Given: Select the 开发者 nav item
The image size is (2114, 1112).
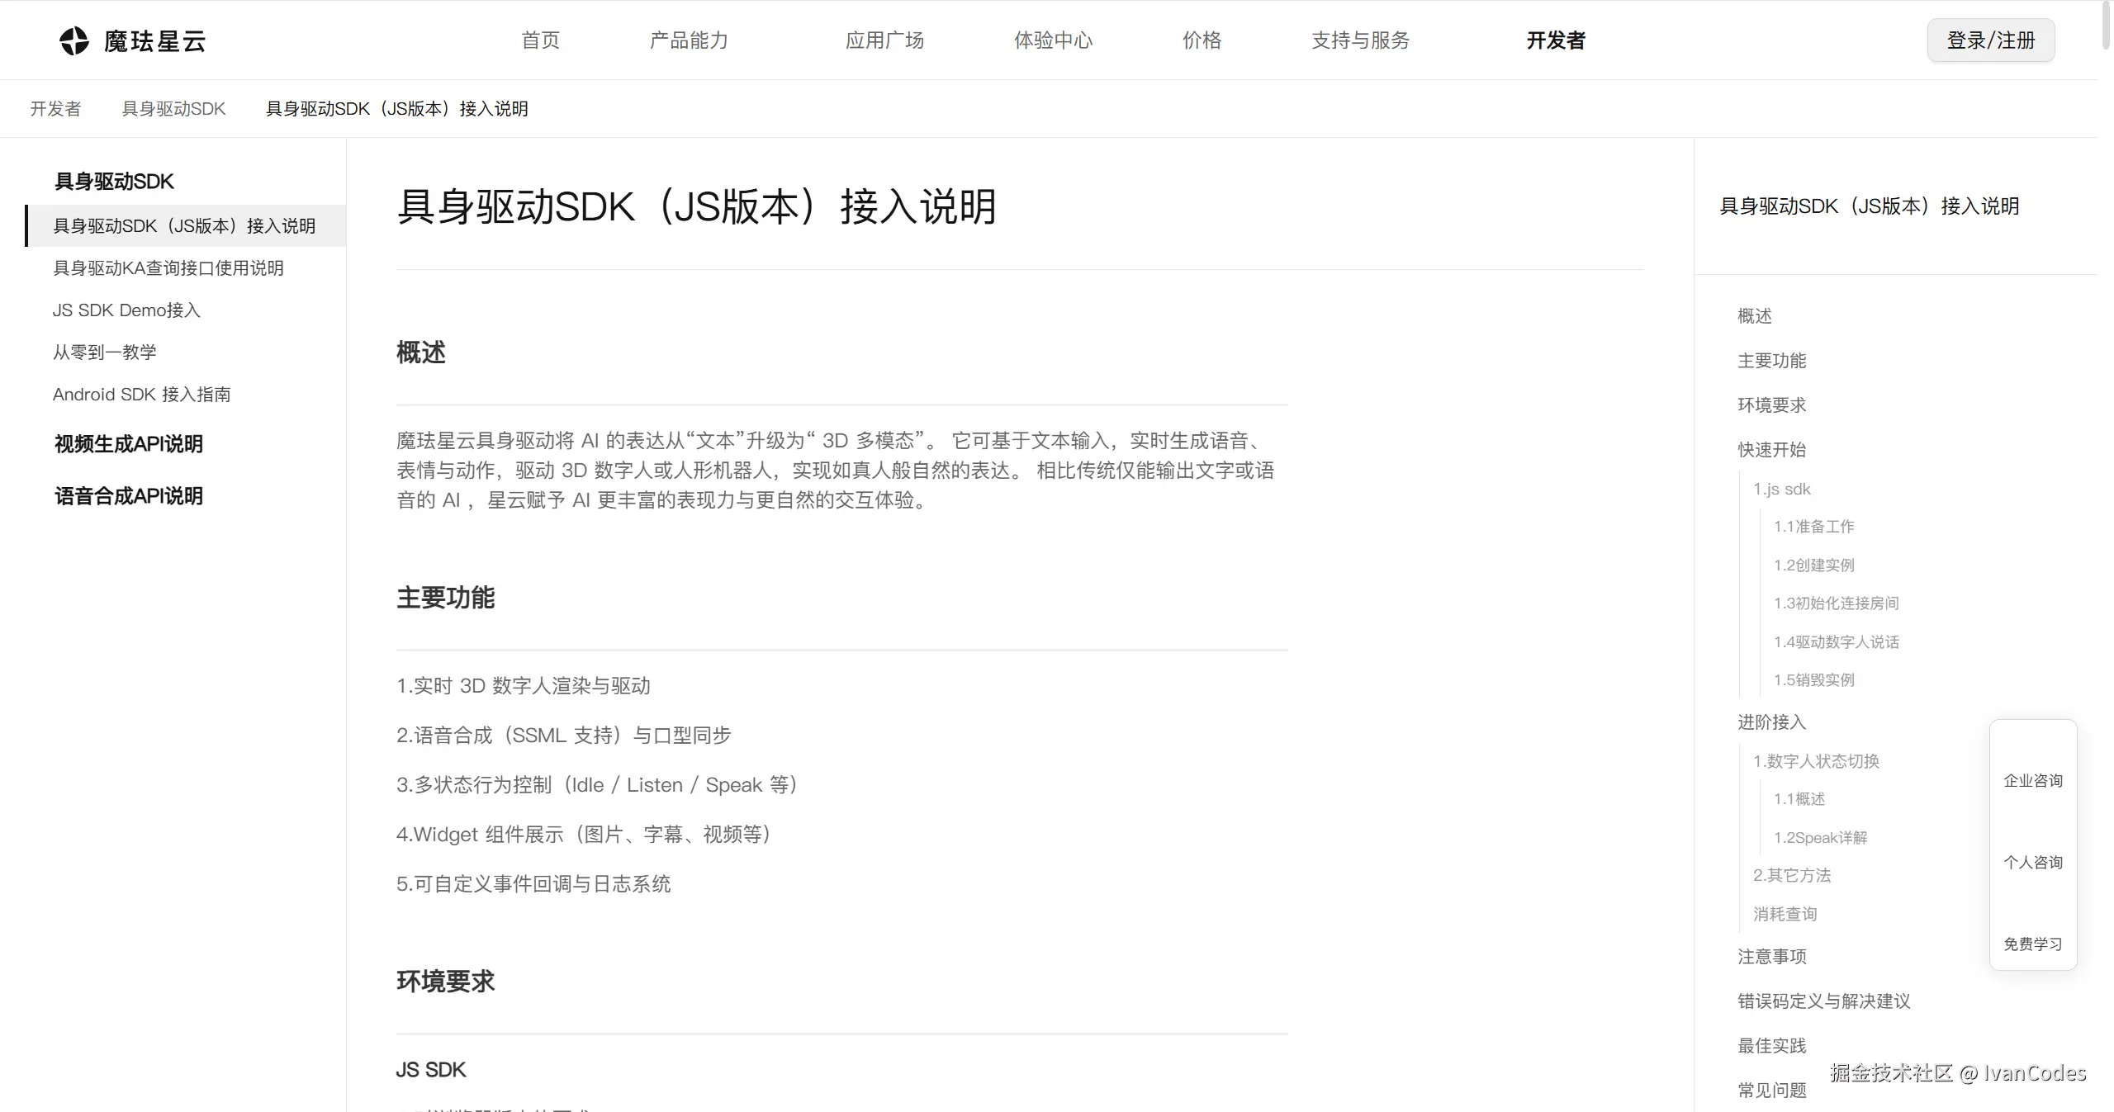Looking at the screenshot, I should 1556,40.
